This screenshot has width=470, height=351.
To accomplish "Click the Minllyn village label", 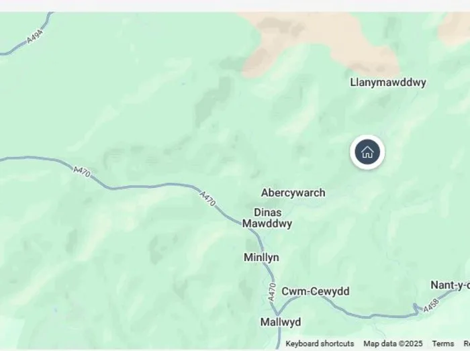I will [261, 257].
